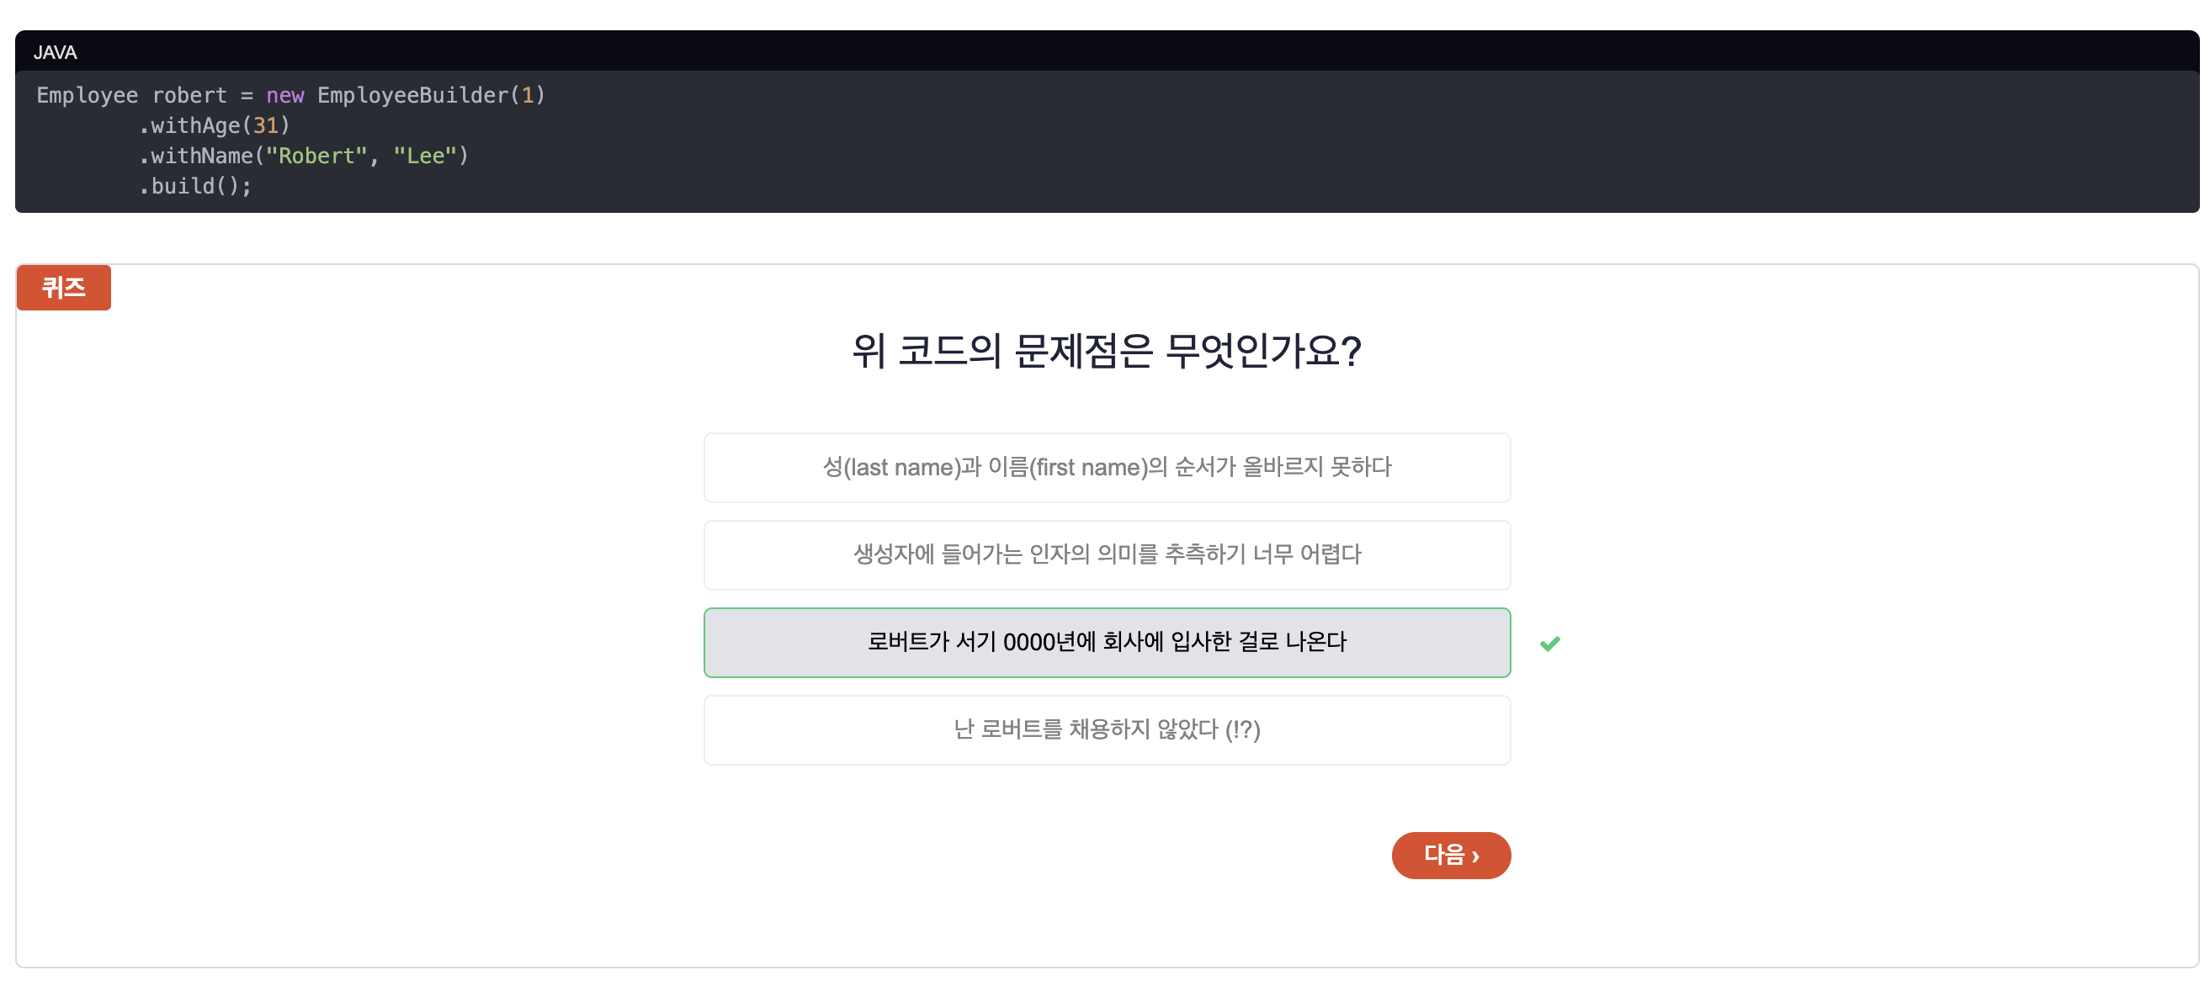Image resolution: width=2210 pixels, height=986 pixels.
Task: Go to the next step with 다음 button
Action: pos(1451,855)
